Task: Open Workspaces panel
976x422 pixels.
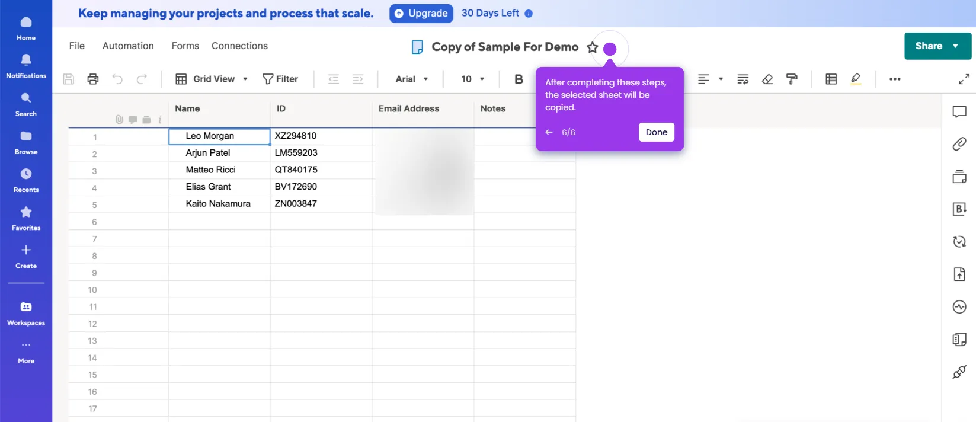Action: pos(26,313)
